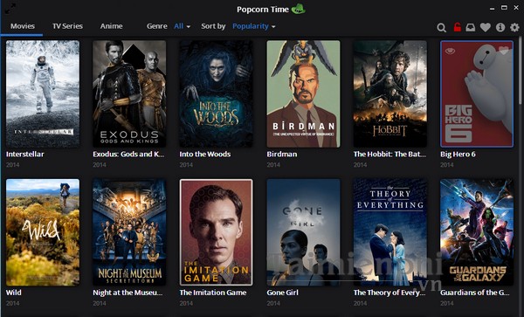Open the Big Hero 6 poster
The image size is (524, 317).
pos(477,93)
